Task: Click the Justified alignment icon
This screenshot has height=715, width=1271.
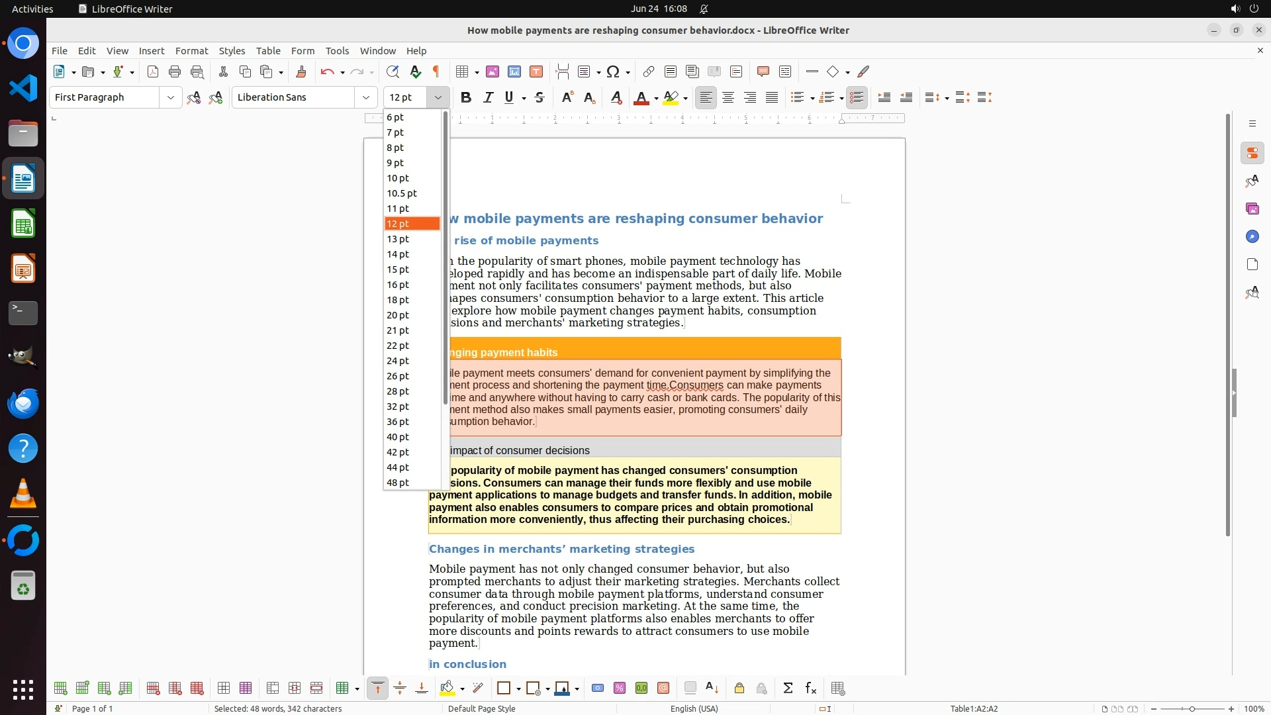Action: click(772, 97)
